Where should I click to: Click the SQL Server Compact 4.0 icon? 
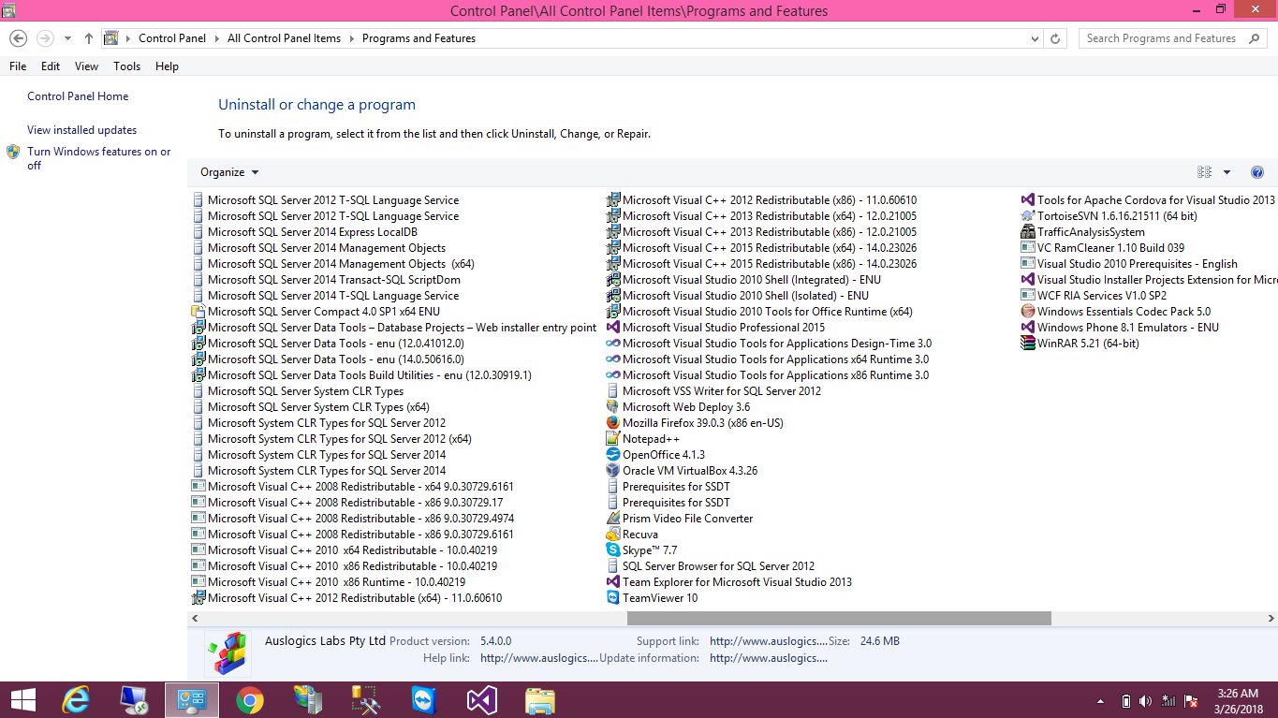click(198, 312)
